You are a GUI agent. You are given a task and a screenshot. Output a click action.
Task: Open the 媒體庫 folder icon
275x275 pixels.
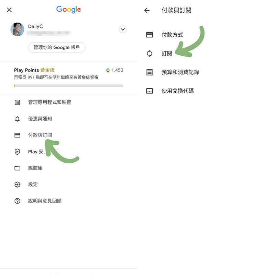point(18,168)
